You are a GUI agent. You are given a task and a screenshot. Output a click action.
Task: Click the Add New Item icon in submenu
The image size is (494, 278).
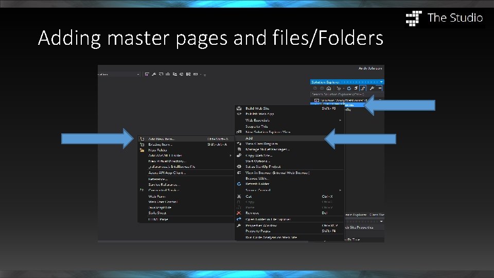[x=142, y=138]
